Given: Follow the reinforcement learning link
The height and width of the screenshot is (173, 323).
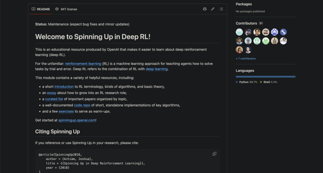Looking at the screenshot, I should (x=83, y=64).
